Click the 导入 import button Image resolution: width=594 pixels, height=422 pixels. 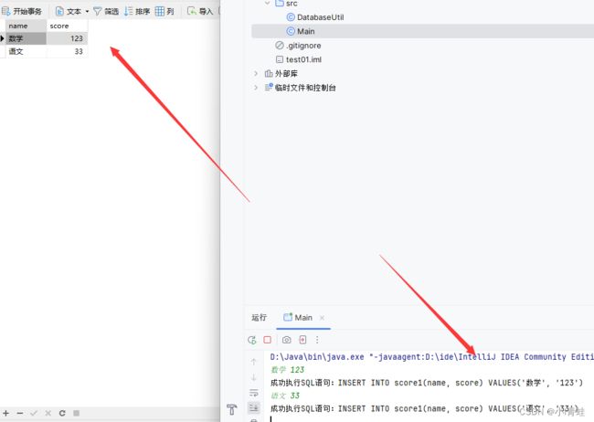click(x=200, y=11)
